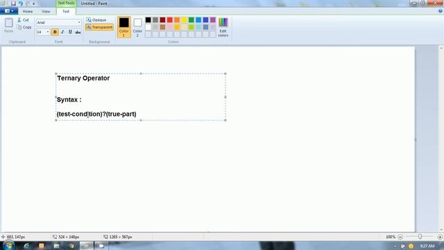Click the '(test-condition)?(true-part)' text line
The width and height of the screenshot is (444, 250).
click(x=96, y=114)
